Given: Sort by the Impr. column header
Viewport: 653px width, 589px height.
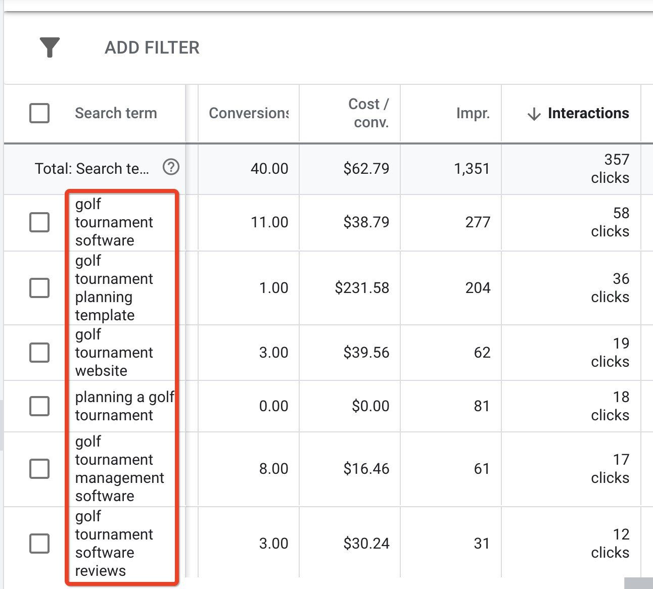Looking at the screenshot, I should click(x=473, y=113).
